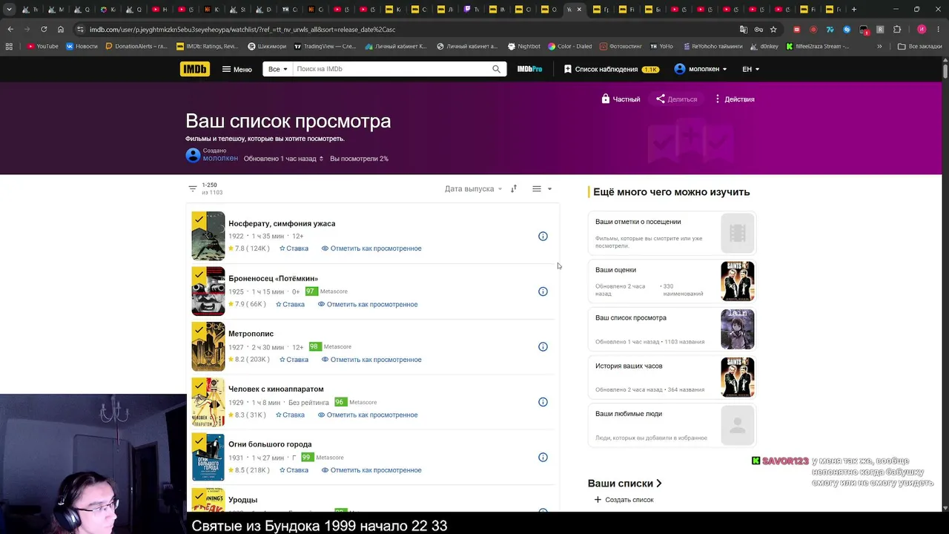Screen dimensions: 949x534
Task: Create a new list with Создать список
Action: [x=624, y=500]
